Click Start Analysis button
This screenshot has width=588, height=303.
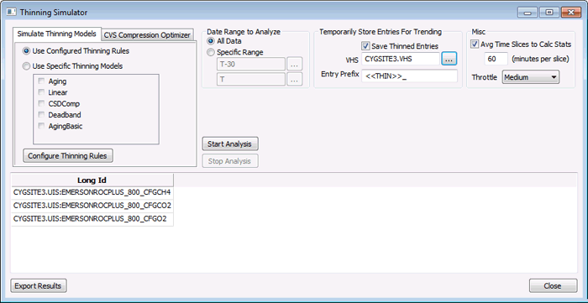pyautogui.click(x=230, y=144)
